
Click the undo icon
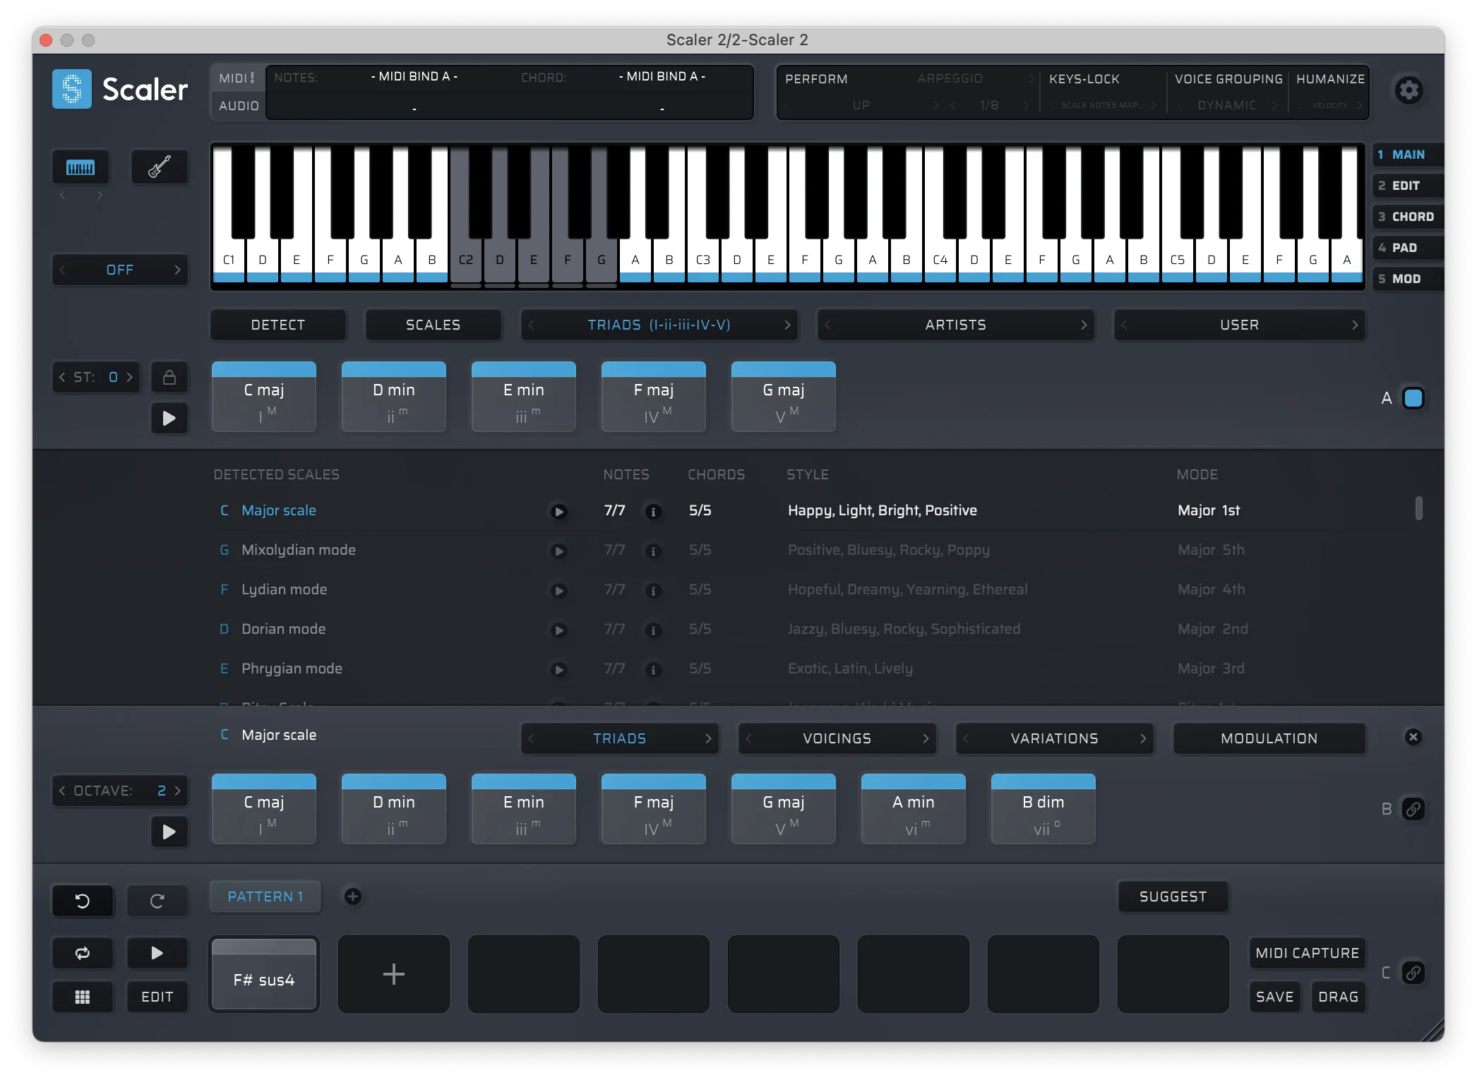point(83,901)
